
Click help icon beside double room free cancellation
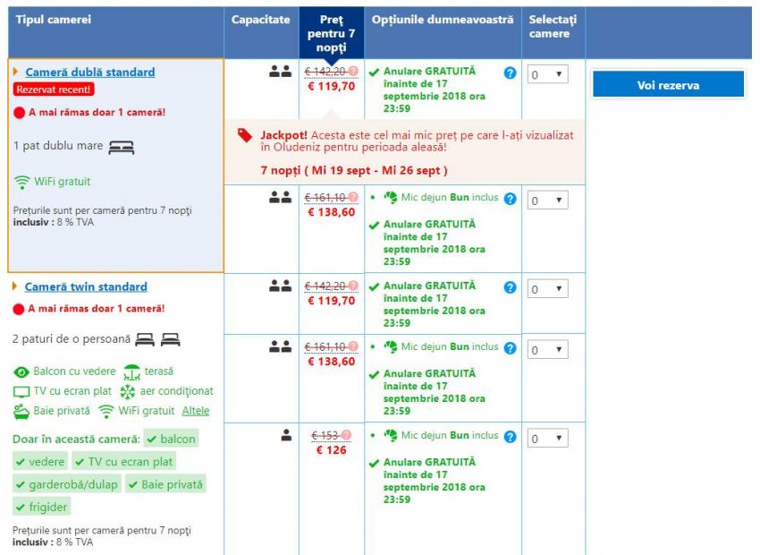pyautogui.click(x=510, y=73)
